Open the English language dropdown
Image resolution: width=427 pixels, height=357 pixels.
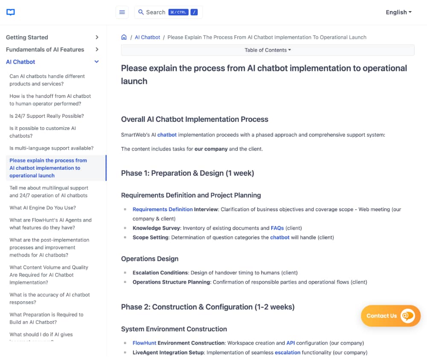398,12
